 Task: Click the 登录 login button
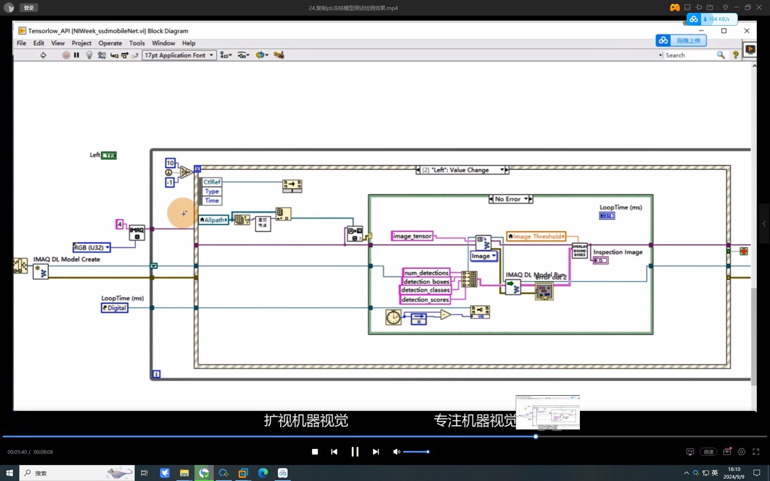click(29, 8)
